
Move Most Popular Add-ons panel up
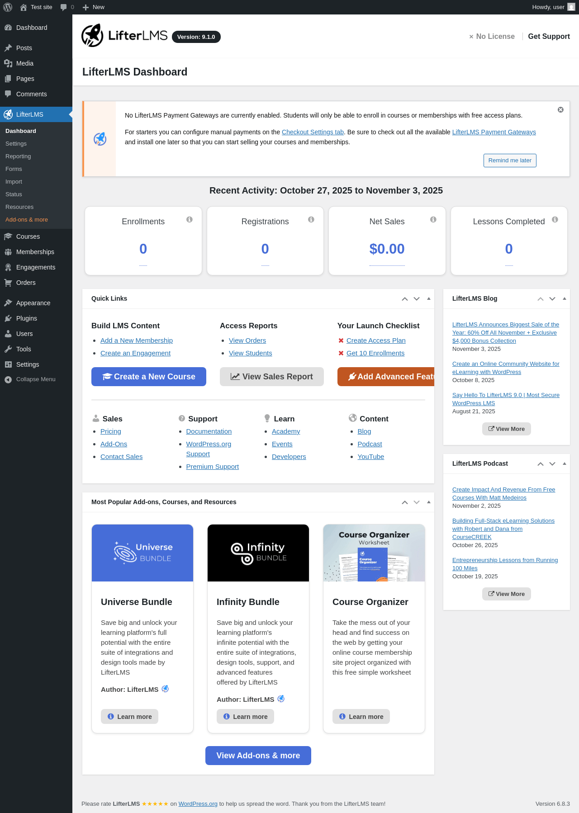405,502
